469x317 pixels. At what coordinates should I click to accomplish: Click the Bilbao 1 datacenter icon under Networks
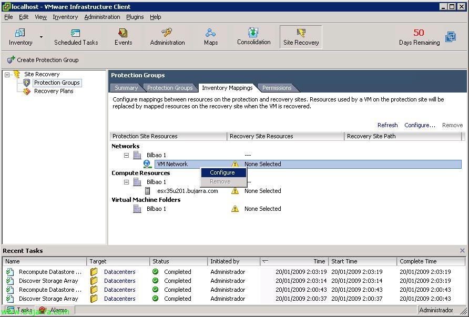(x=137, y=155)
